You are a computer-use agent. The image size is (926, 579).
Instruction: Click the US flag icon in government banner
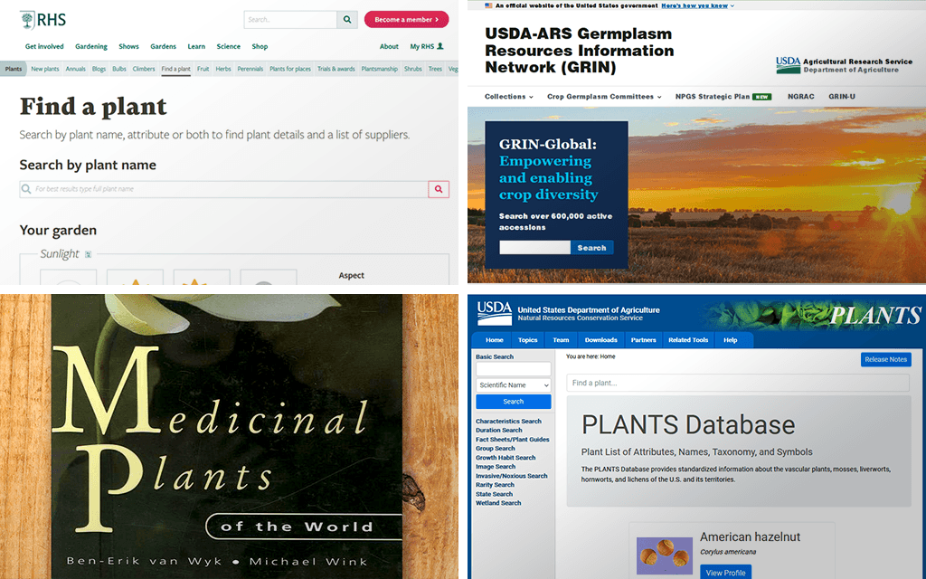(488, 5)
